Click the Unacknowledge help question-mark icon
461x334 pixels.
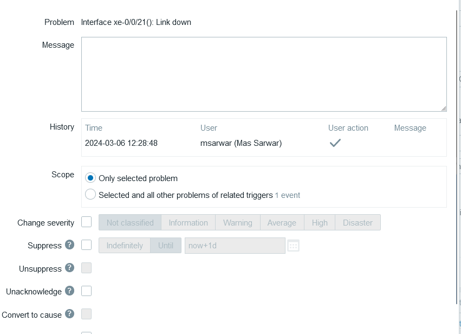coord(69,291)
